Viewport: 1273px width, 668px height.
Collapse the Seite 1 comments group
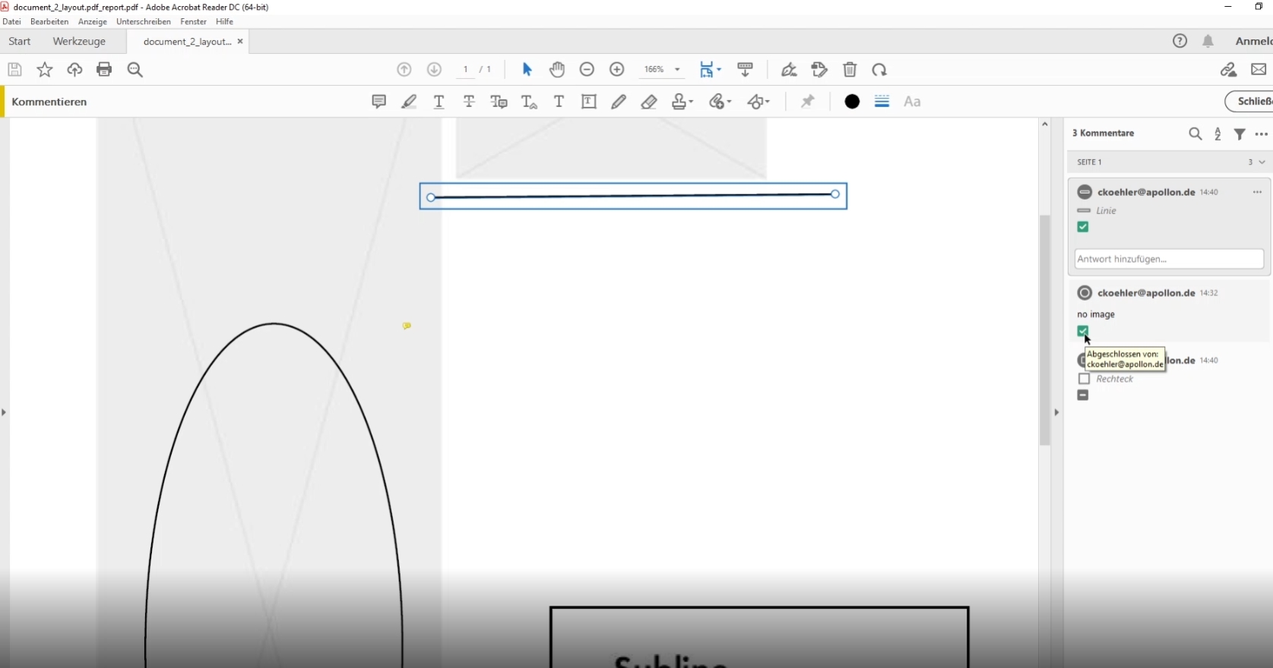[x=1262, y=162]
